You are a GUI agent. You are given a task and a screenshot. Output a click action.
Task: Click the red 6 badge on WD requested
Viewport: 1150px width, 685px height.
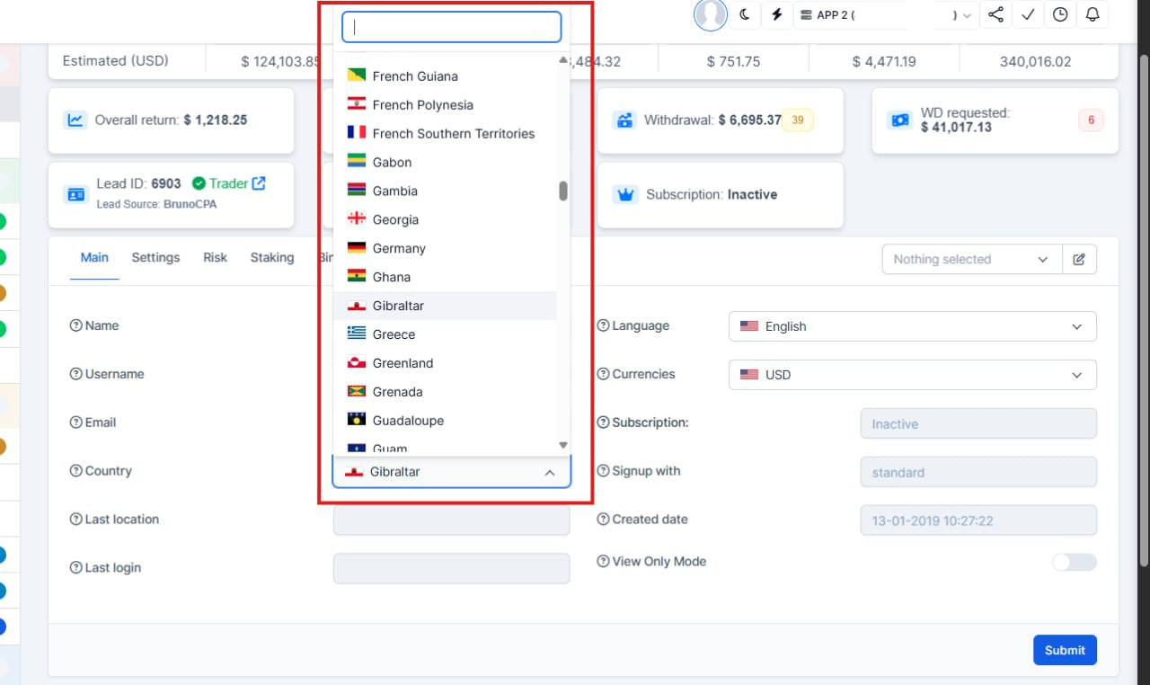click(x=1091, y=120)
